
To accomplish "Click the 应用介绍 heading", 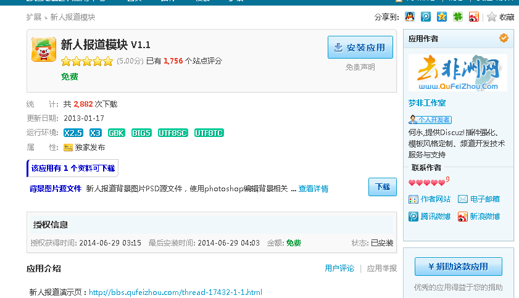I will pos(44,268).
